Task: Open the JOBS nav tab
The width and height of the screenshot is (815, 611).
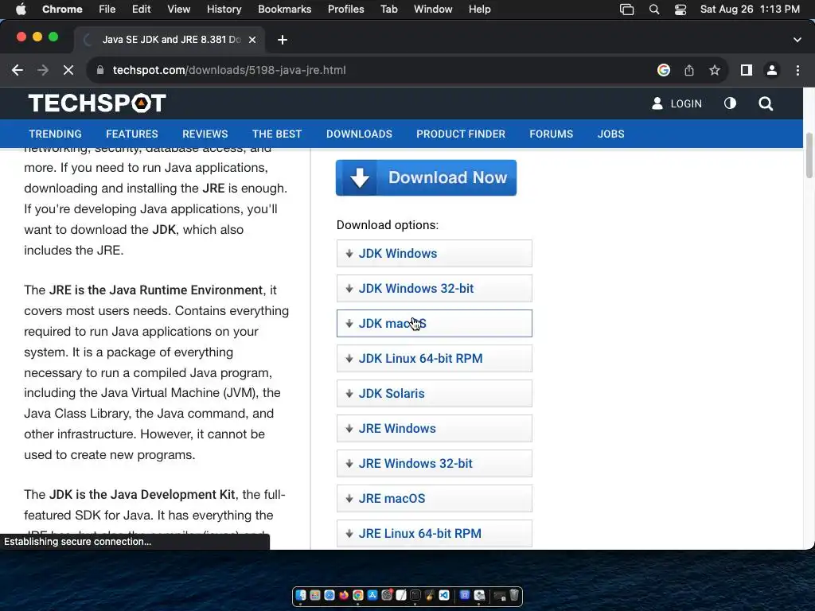Action: point(610,134)
